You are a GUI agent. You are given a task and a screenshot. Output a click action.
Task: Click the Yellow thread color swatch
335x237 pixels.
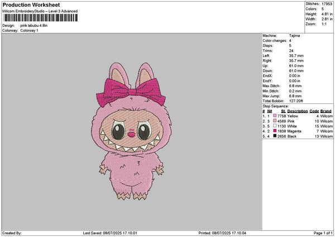[x=275, y=116]
